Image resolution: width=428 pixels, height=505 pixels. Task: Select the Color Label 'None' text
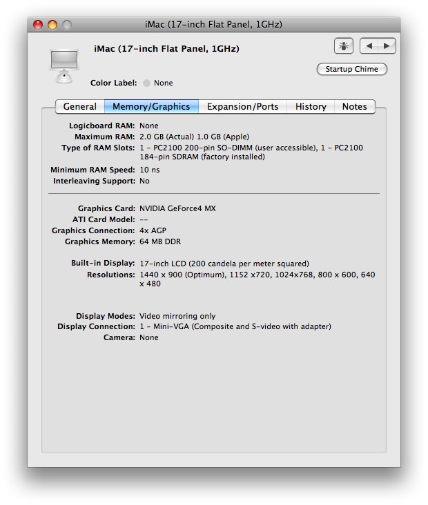click(164, 83)
